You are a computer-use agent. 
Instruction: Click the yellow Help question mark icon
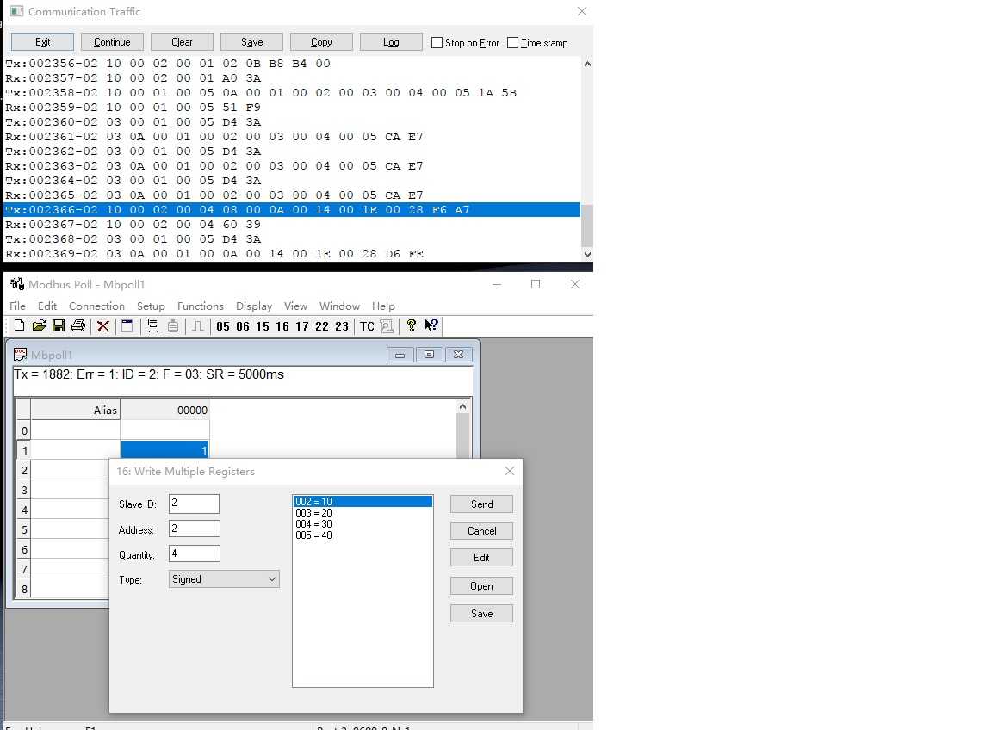(x=412, y=325)
